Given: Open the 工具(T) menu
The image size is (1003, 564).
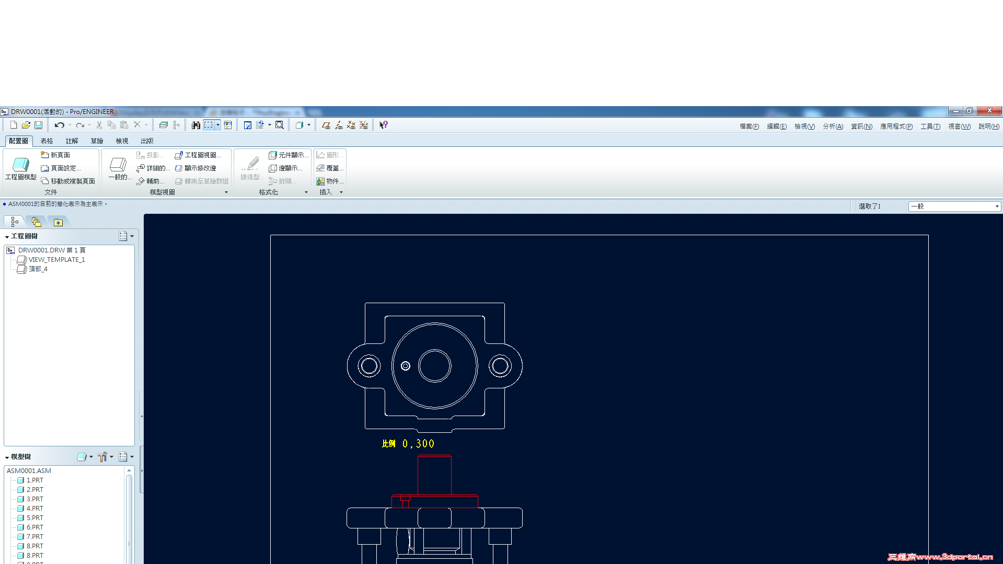Looking at the screenshot, I should tap(930, 126).
